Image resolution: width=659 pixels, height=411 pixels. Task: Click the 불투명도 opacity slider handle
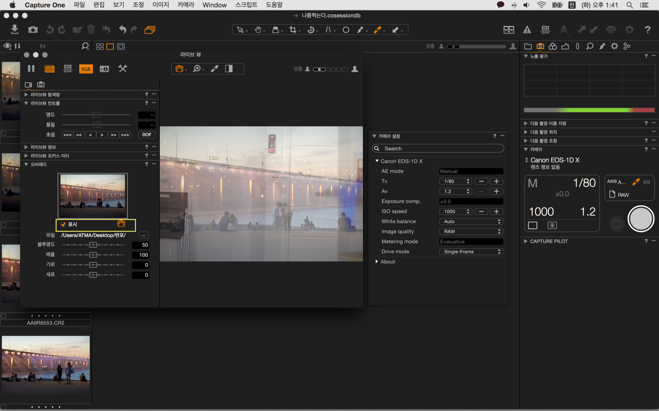(x=93, y=245)
